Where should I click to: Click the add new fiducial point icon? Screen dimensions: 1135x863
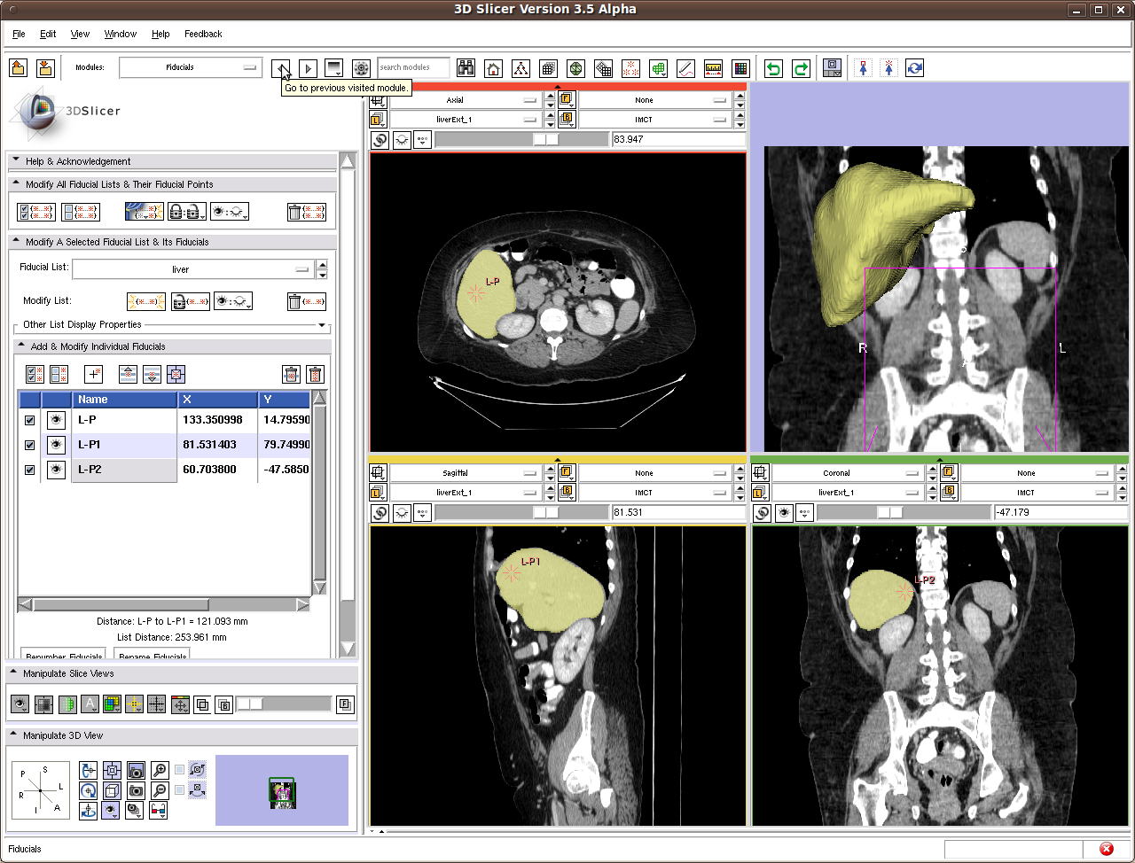pos(94,374)
